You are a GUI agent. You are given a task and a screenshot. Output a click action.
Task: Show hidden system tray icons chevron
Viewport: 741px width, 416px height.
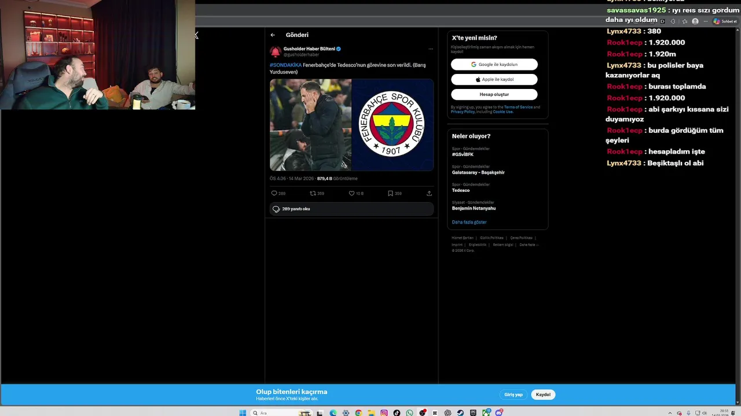point(670,413)
